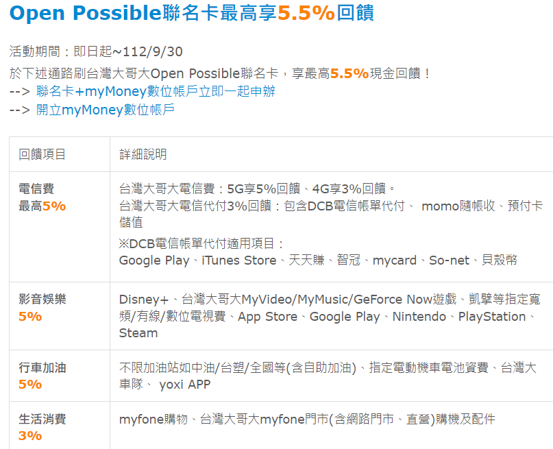Click the Open Possible聯名卡 page heading
This screenshot has height=449, width=553.
pos(192,14)
